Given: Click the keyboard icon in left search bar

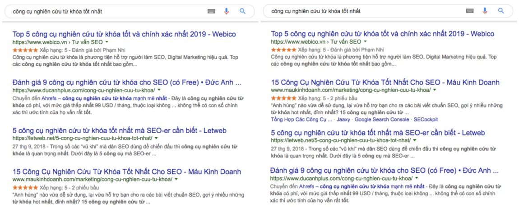Looking at the screenshot, I should click(x=211, y=11).
